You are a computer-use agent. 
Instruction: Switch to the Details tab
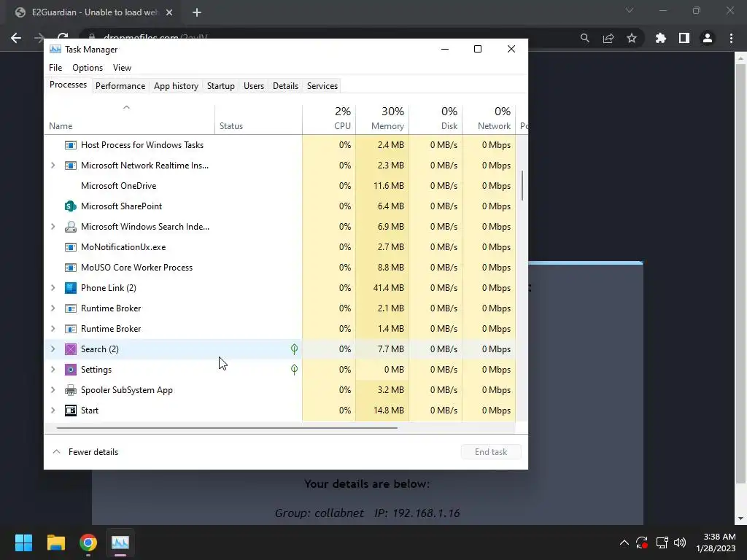pyautogui.click(x=285, y=86)
